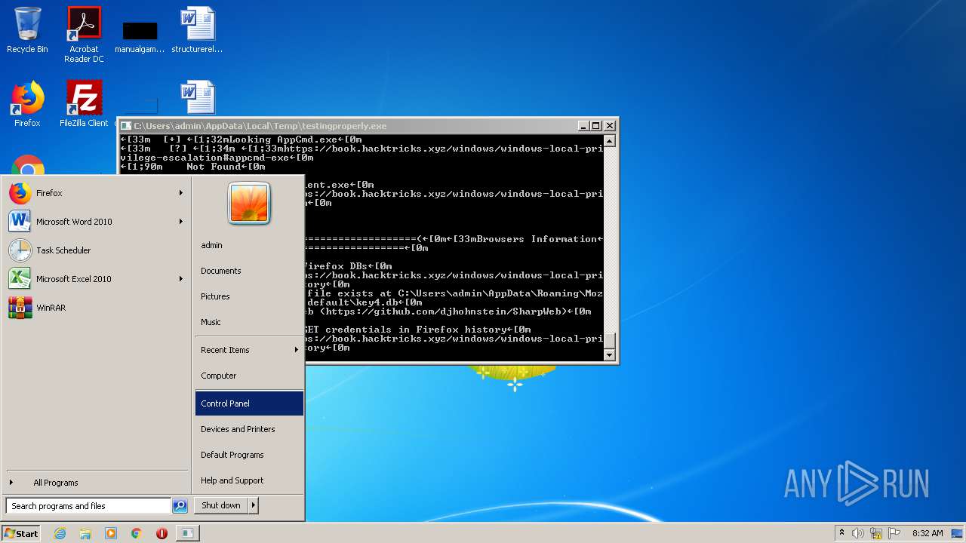Open Control Panel from Start menu
966x543 pixels.
point(249,403)
